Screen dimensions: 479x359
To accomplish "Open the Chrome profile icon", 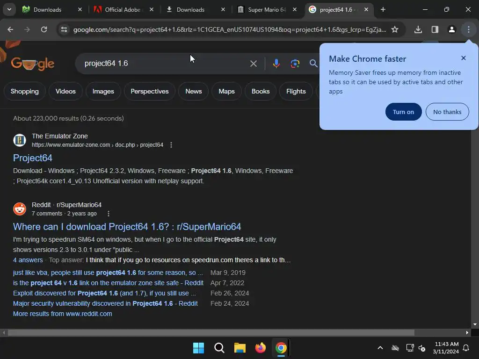I will tap(451, 29).
